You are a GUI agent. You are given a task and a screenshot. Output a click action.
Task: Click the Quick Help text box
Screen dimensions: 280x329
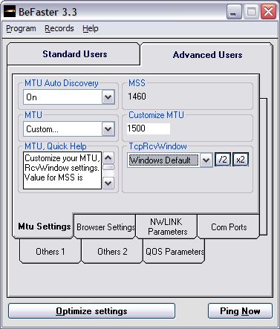[62, 170]
